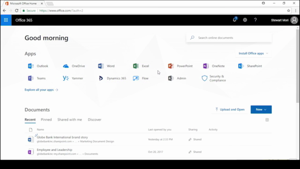Click the Chrome profile icon in title bar

pos(263,3)
